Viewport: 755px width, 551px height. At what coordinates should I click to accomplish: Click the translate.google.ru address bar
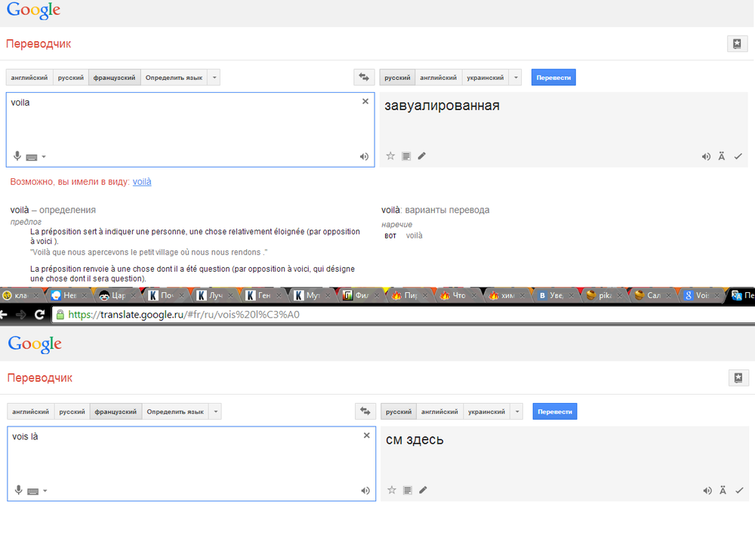coord(377,315)
